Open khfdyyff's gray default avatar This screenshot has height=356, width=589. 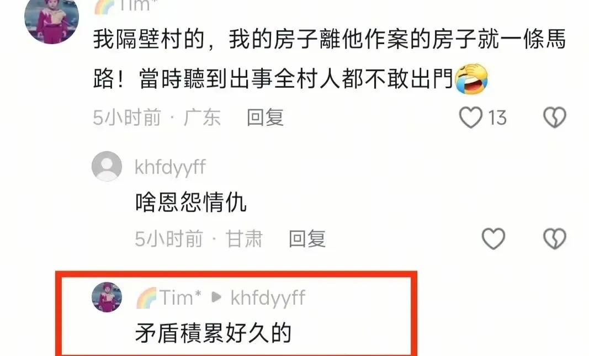pyautogui.click(x=107, y=166)
